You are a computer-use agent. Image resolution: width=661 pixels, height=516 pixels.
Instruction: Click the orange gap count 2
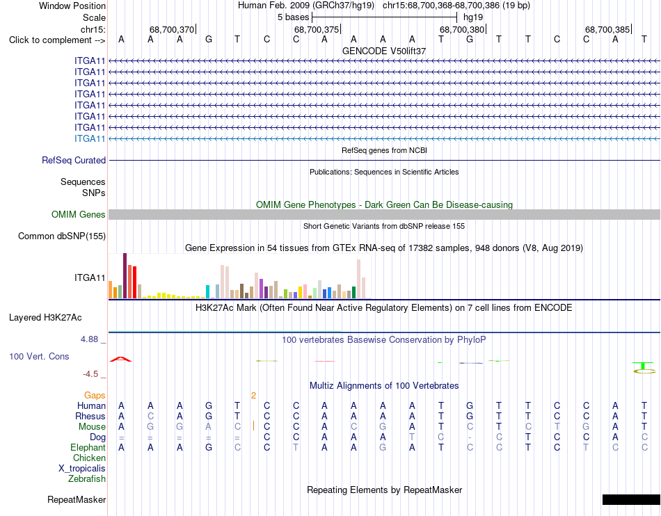click(253, 395)
